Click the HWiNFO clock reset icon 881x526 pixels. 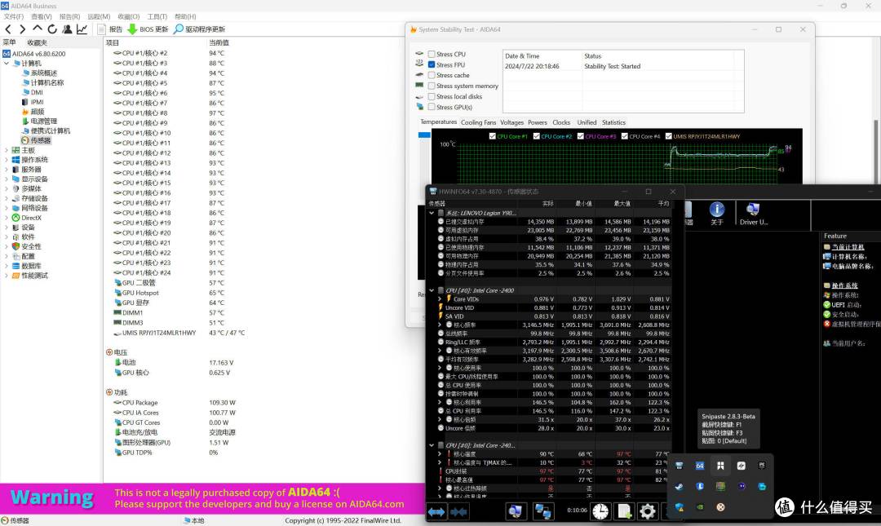(x=600, y=511)
